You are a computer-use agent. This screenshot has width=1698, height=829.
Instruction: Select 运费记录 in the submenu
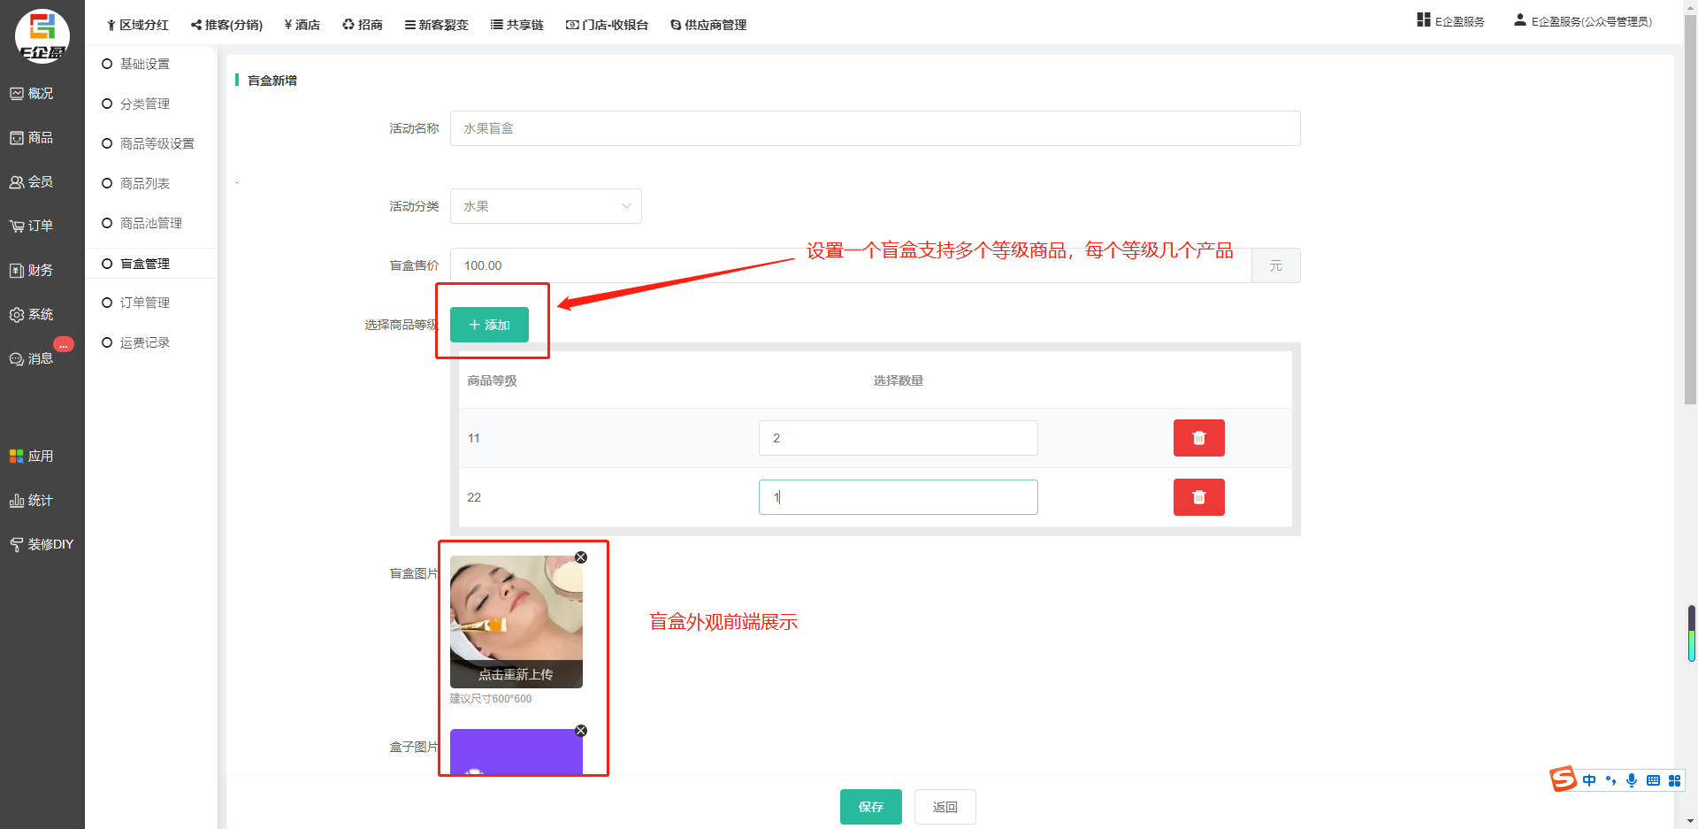(144, 342)
